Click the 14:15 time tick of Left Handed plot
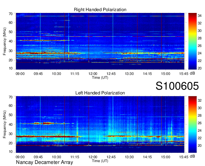Screen dimensions: 205x166 pos(147,157)
